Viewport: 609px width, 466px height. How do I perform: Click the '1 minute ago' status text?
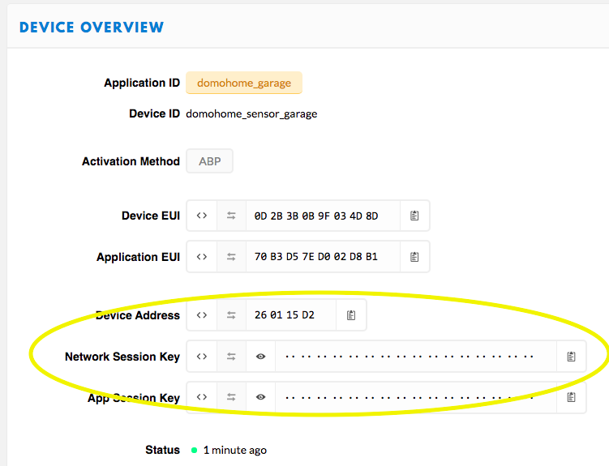[235, 450]
